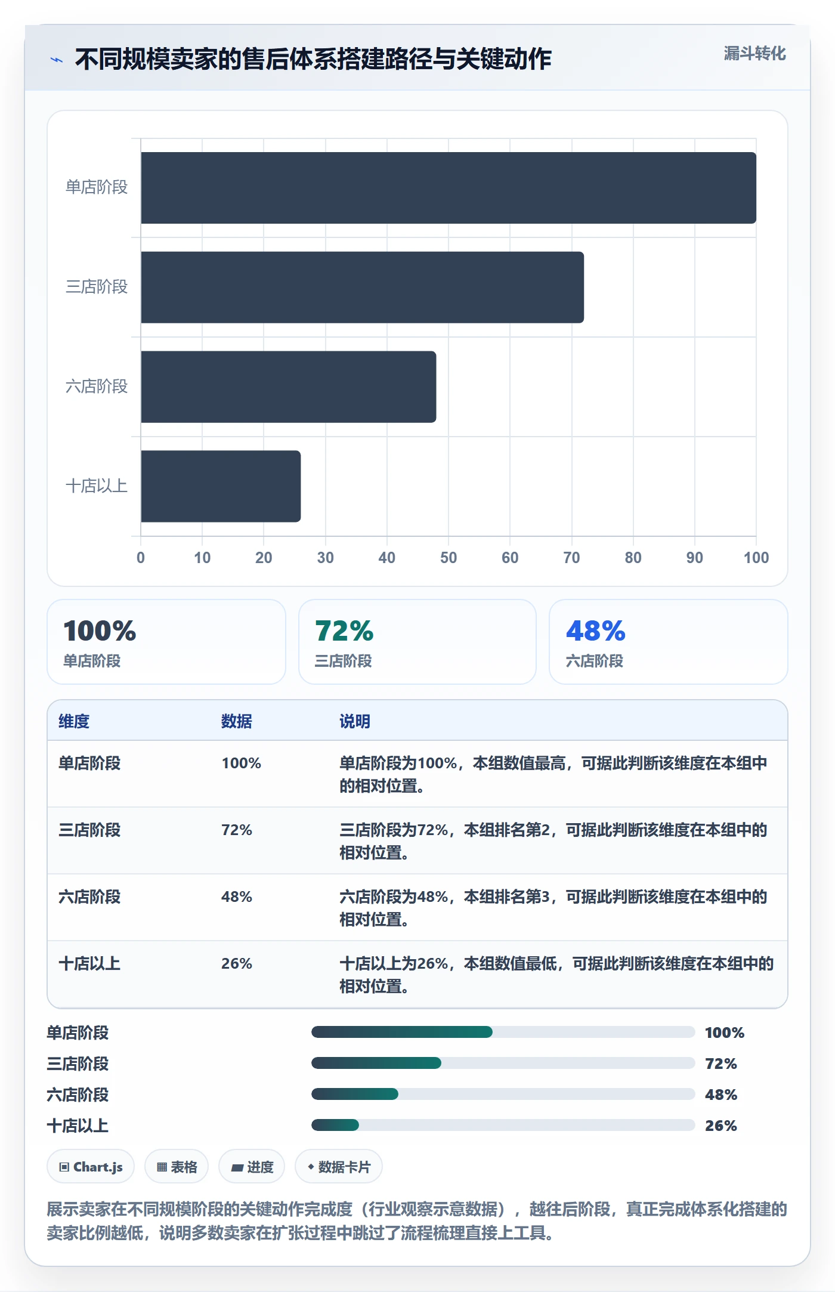This screenshot has width=835, height=1292.
Task: Click the chart title heading text
Action: [313, 59]
